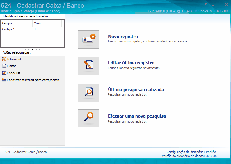The image size is (231, 164).
Task: Click the window resize toggle icon in title bar
Action: [206, 4]
